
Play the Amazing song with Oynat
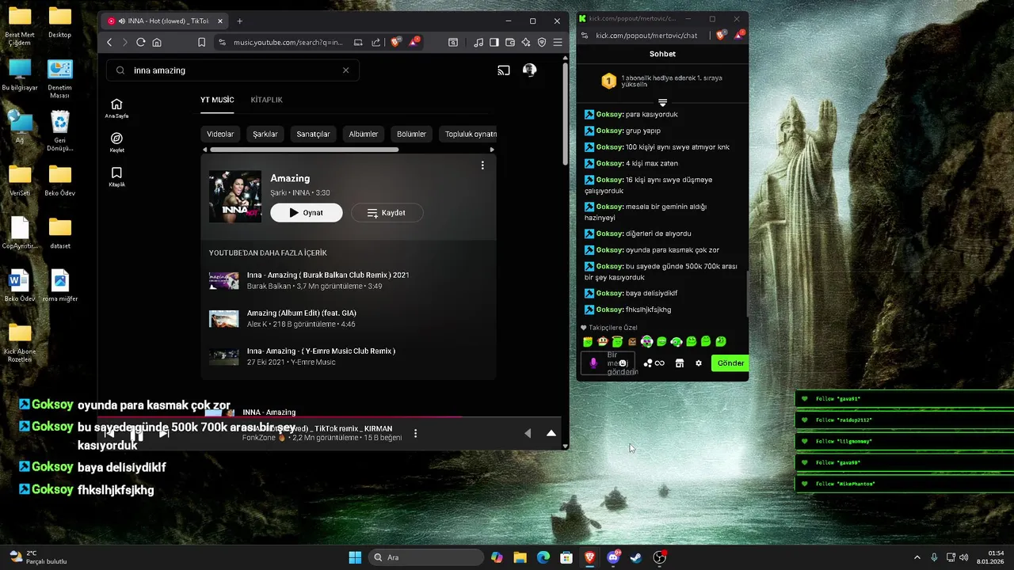click(x=307, y=212)
